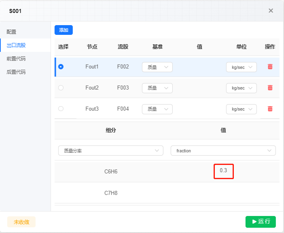The width and height of the screenshot is (284, 233).
Task: Expand the 质量分率 composition type dropdown
Action: (x=111, y=151)
